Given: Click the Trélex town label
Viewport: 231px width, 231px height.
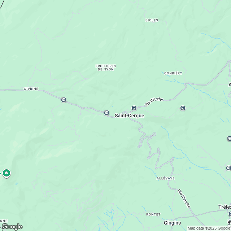Looking at the screenshot, I should (225, 207).
